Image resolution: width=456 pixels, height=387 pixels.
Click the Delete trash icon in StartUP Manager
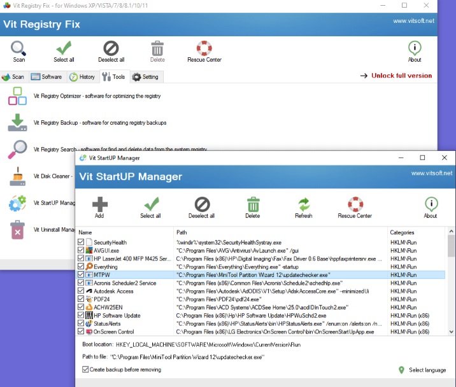253,205
